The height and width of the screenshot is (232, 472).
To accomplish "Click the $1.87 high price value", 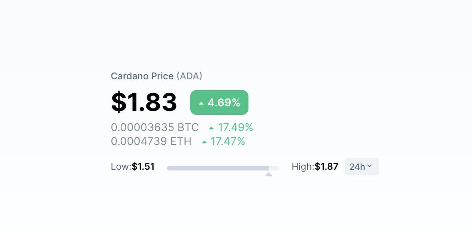I will pos(326,167).
